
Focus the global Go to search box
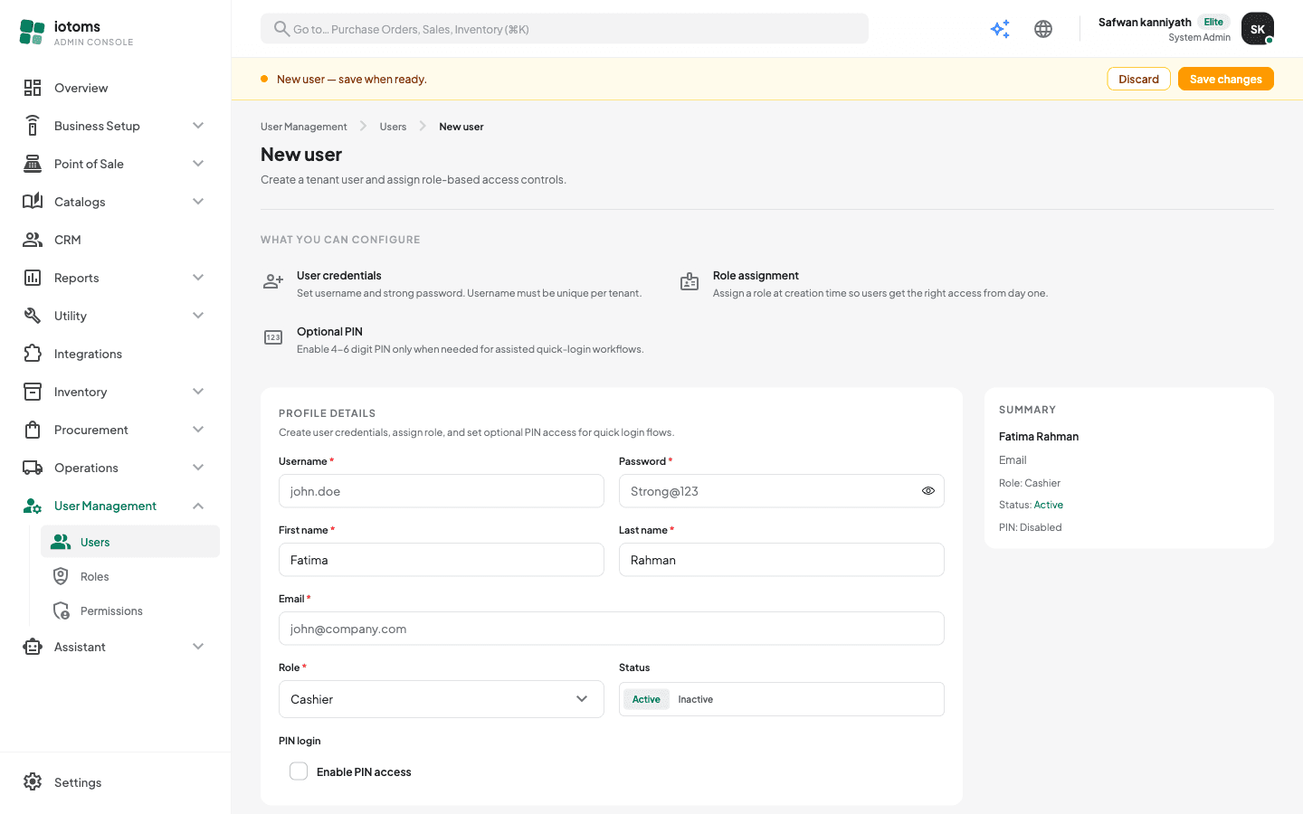(x=565, y=29)
